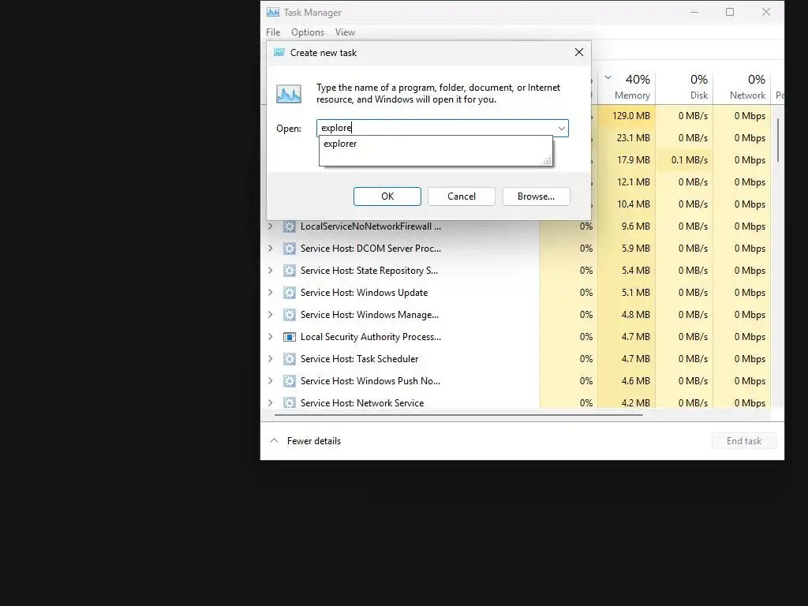Sort processes by Memory column header

627,87
